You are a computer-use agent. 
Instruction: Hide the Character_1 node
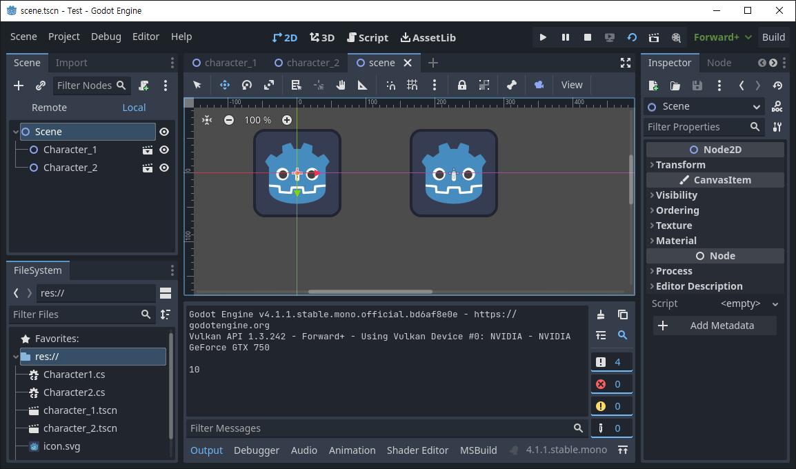tap(164, 150)
